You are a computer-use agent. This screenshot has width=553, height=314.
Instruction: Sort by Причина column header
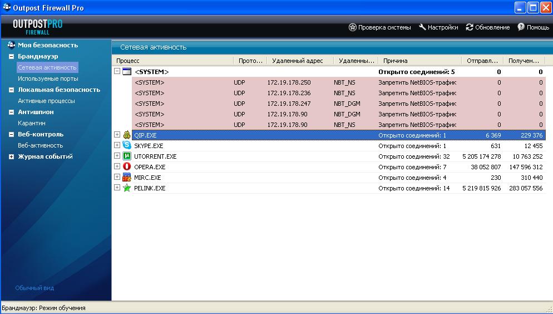(x=419, y=61)
